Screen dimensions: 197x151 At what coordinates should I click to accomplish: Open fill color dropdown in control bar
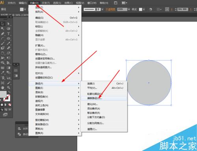pyautogui.click(x=25, y=9)
